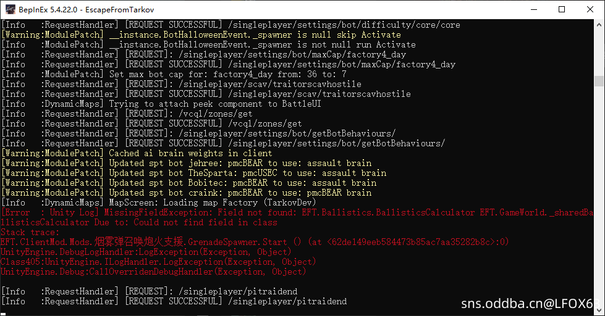Maximize the BepInEx console window
The height and width of the screenshot is (316, 605).
pyautogui.click(x=562, y=10)
